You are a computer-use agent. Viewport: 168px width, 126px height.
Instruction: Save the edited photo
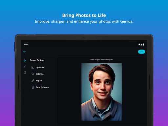pyautogui.click(x=141, y=52)
